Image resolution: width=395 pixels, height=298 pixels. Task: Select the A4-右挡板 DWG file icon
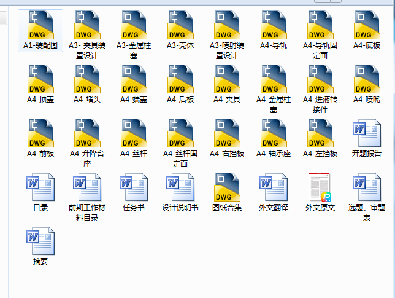click(227, 133)
